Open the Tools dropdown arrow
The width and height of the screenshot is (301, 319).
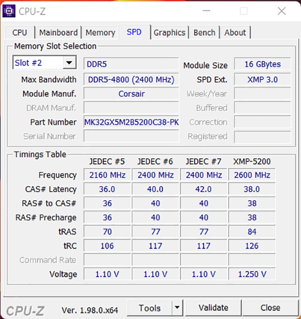tap(177, 307)
